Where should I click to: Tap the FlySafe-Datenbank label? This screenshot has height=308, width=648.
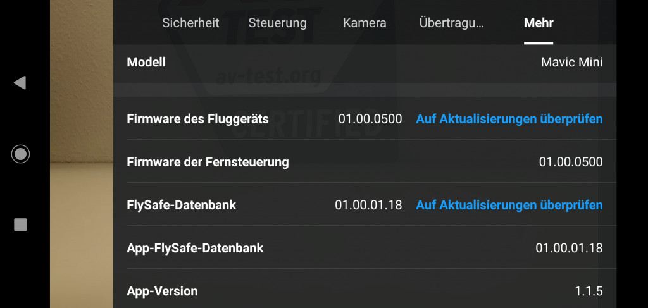[182, 205]
